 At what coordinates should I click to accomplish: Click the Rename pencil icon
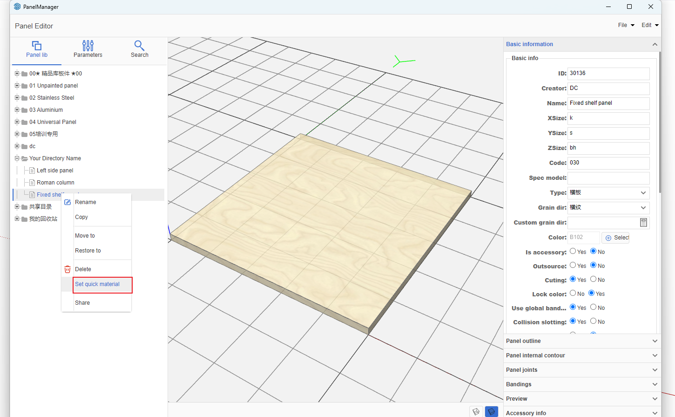[x=67, y=202]
